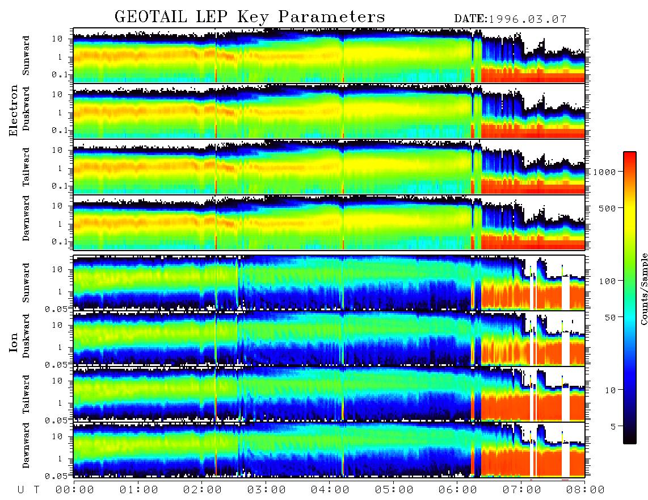Select the Electron Tailward panel label
Image resolution: width=648 pixels, height=500 pixels.
[26, 167]
